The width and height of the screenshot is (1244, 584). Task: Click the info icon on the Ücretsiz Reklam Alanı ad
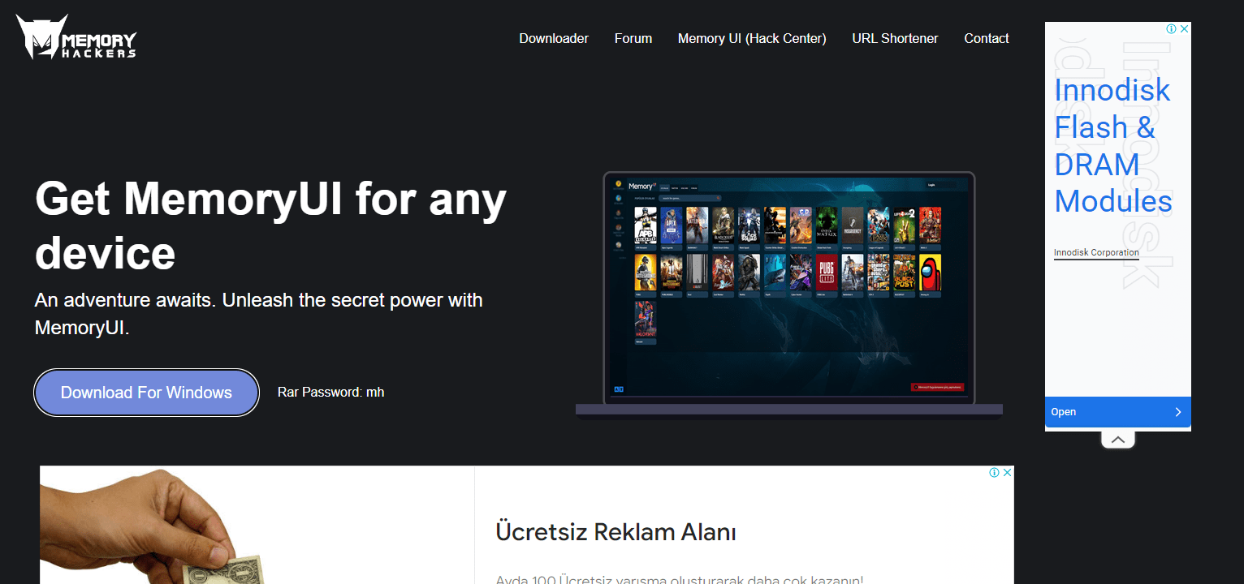point(994,473)
